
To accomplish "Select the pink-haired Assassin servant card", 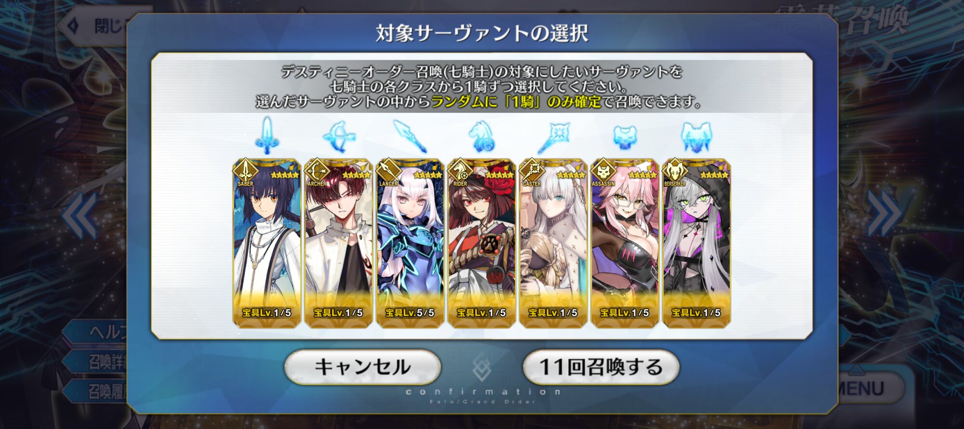I will [625, 243].
